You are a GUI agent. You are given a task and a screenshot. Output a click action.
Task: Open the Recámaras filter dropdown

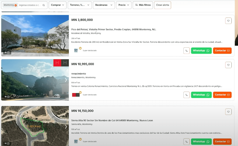click(103, 5)
